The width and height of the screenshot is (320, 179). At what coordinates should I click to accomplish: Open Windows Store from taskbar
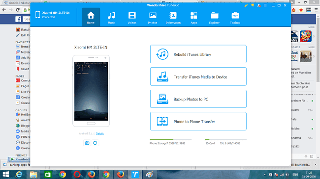(x=48, y=175)
